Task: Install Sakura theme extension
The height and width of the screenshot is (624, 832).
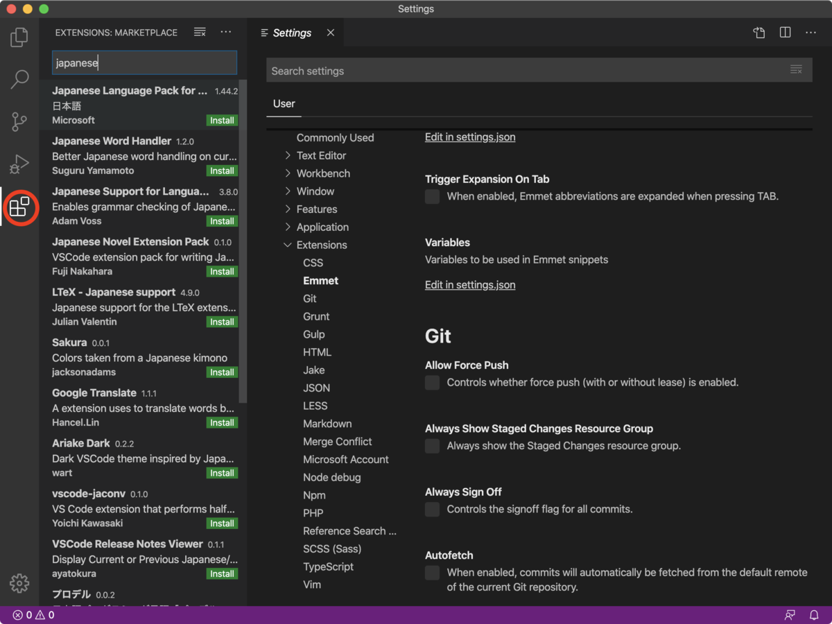Action: point(222,372)
